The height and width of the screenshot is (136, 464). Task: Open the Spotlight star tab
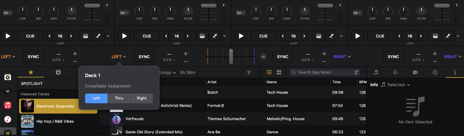31,72
